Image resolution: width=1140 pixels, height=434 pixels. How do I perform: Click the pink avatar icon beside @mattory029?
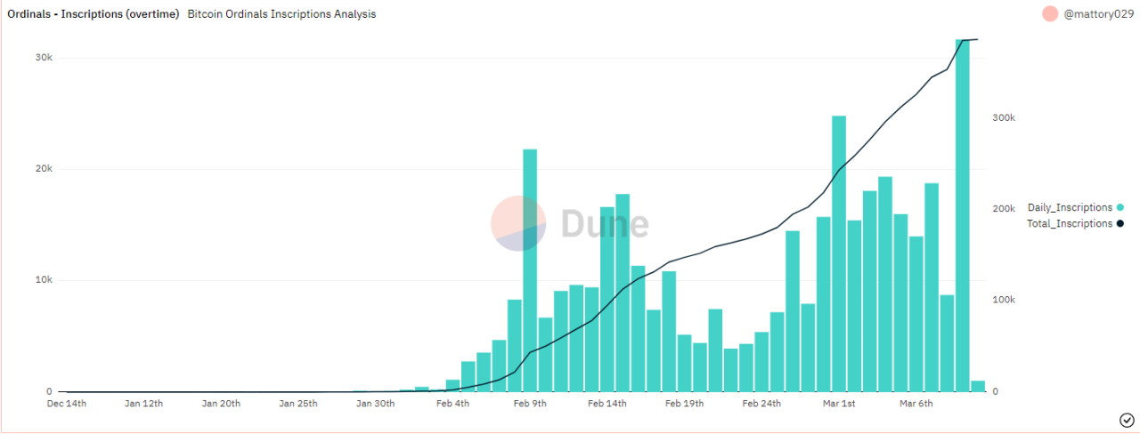(x=1050, y=14)
